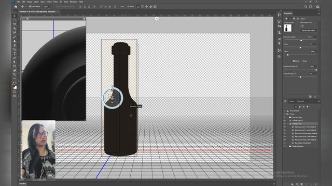Filter 3D panel by whole scene

pos(296,107)
